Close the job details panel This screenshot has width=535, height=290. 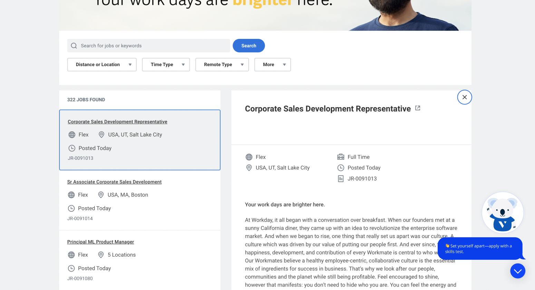click(x=465, y=97)
